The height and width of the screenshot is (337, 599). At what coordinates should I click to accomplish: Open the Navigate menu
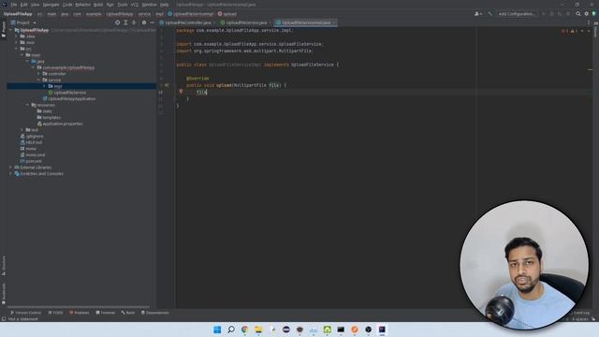tap(51, 5)
